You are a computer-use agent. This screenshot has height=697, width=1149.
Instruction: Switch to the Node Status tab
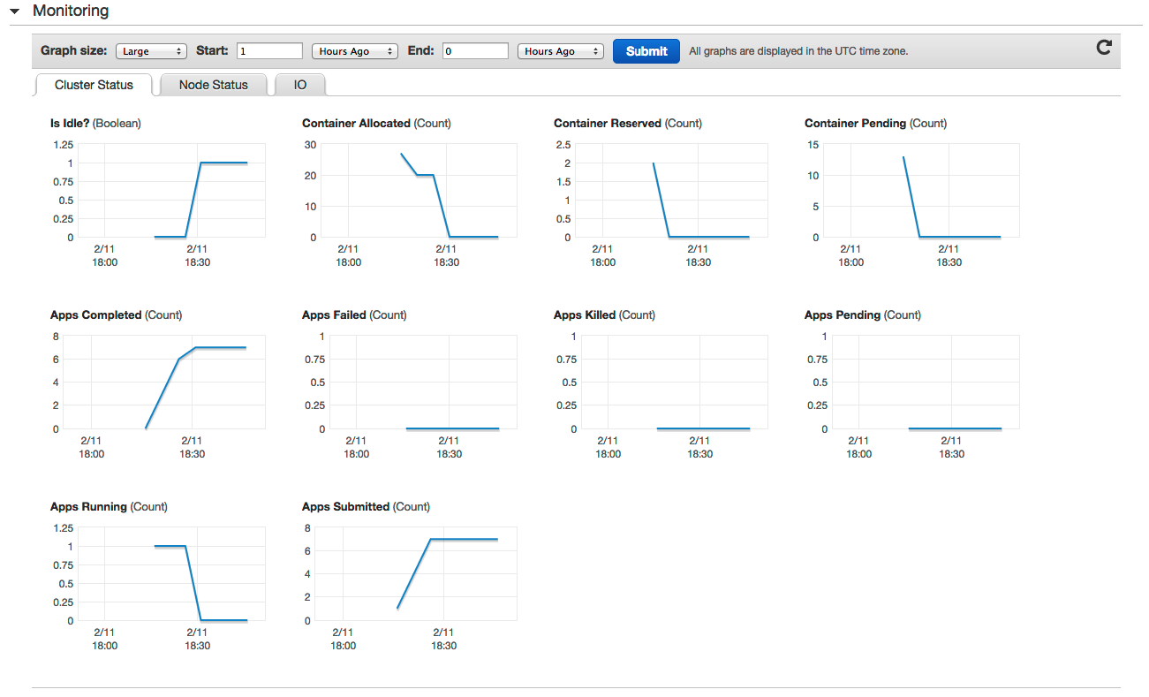(x=213, y=85)
